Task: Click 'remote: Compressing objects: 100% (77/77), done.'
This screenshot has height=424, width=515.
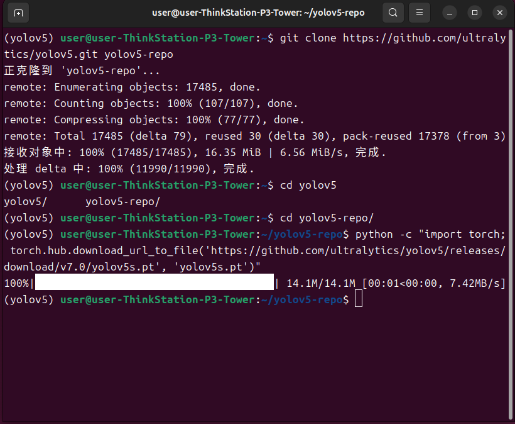Action: (154, 120)
